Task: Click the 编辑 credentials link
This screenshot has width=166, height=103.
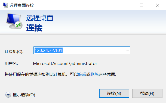Action: (82, 74)
